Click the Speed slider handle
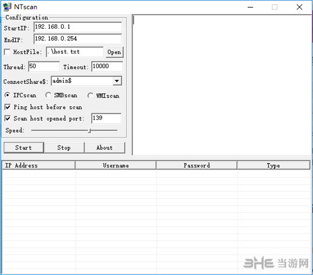The image size is (313, 275). [x=90, y=130]
